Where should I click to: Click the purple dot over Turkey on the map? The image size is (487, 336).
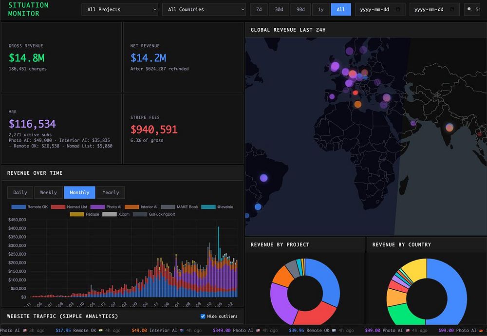[x=386, y=97]
